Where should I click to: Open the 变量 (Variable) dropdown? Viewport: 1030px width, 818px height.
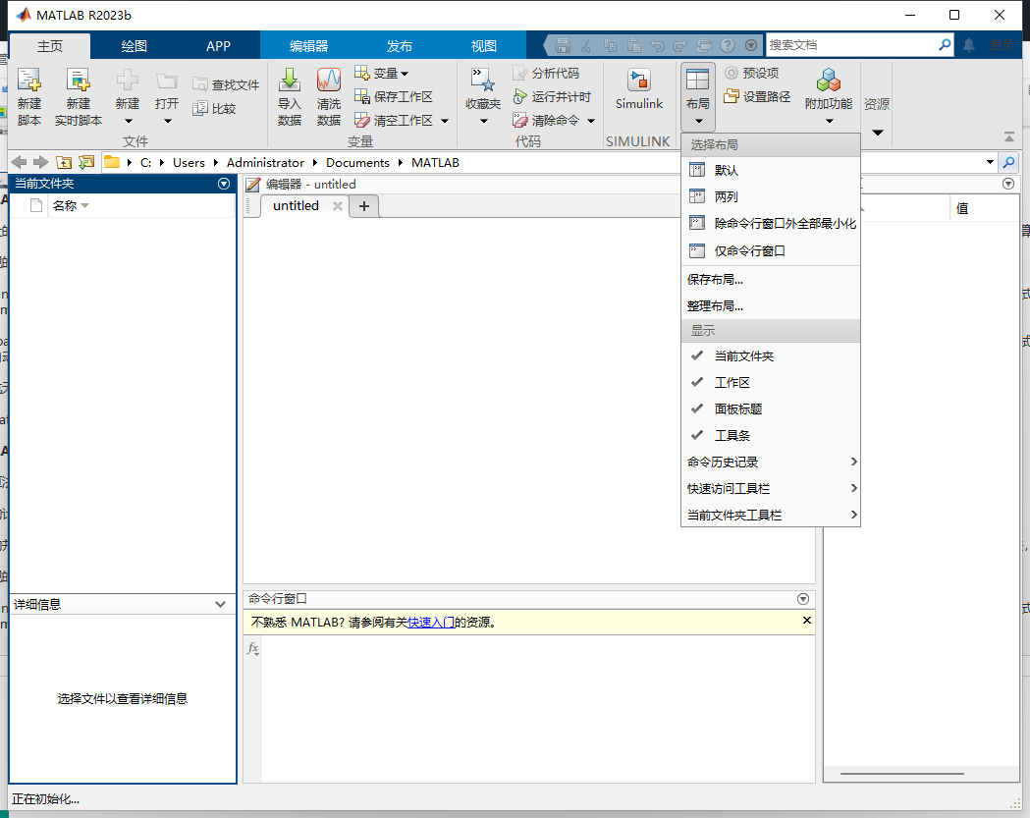[382, 73]
